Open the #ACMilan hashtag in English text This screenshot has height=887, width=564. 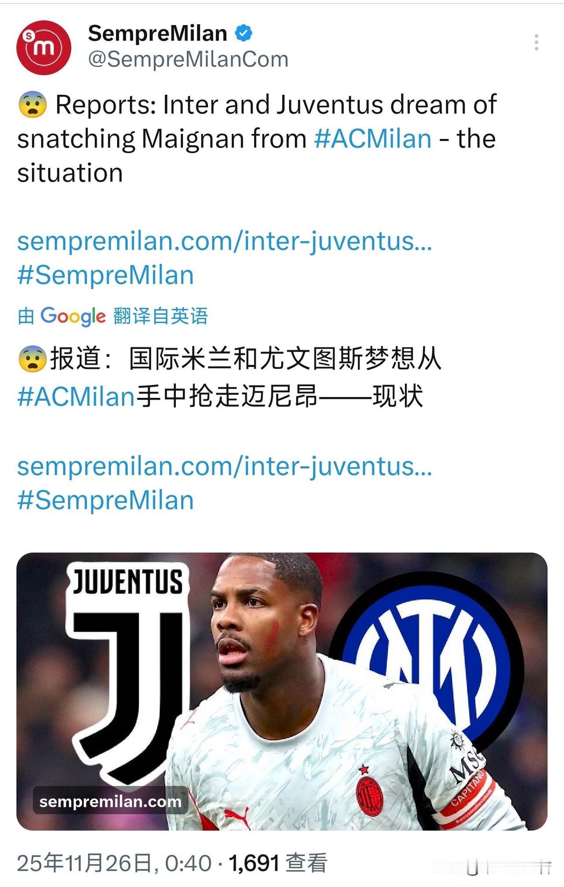(x=373, y=139)
